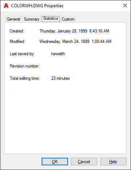Select the Created date January 28, 1999

tap(74, 31)
